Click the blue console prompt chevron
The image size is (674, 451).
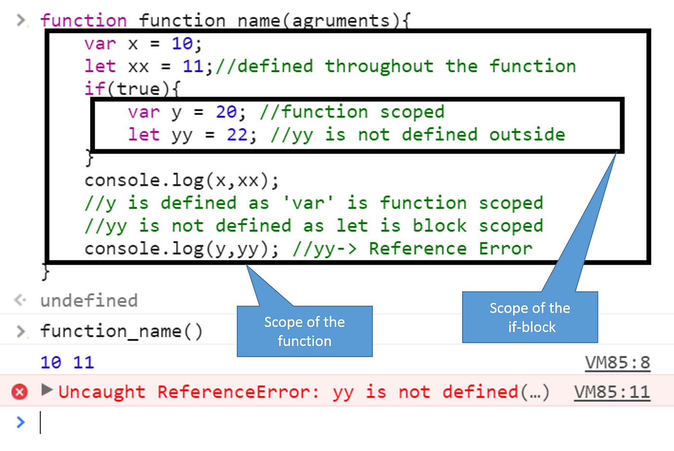pyautogui.click(x=20, y=422)
